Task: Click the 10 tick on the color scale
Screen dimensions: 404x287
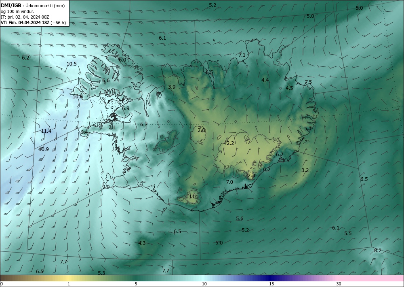Action: [x=204, y=284]
